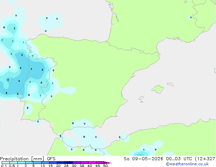Click the 'Precipitation [mm]' title text
This screenshot has width=216, height=167.
click(22, 159)
